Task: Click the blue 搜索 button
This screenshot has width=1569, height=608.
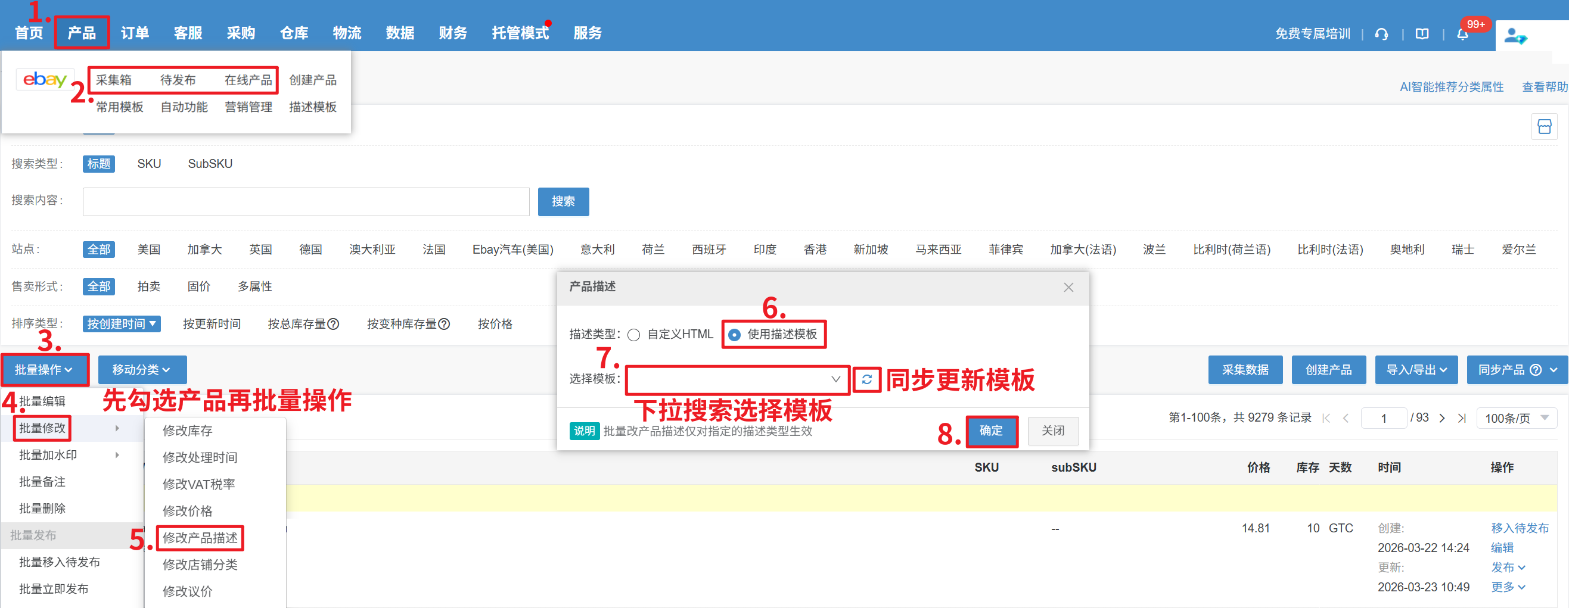Action: [563, 201]
